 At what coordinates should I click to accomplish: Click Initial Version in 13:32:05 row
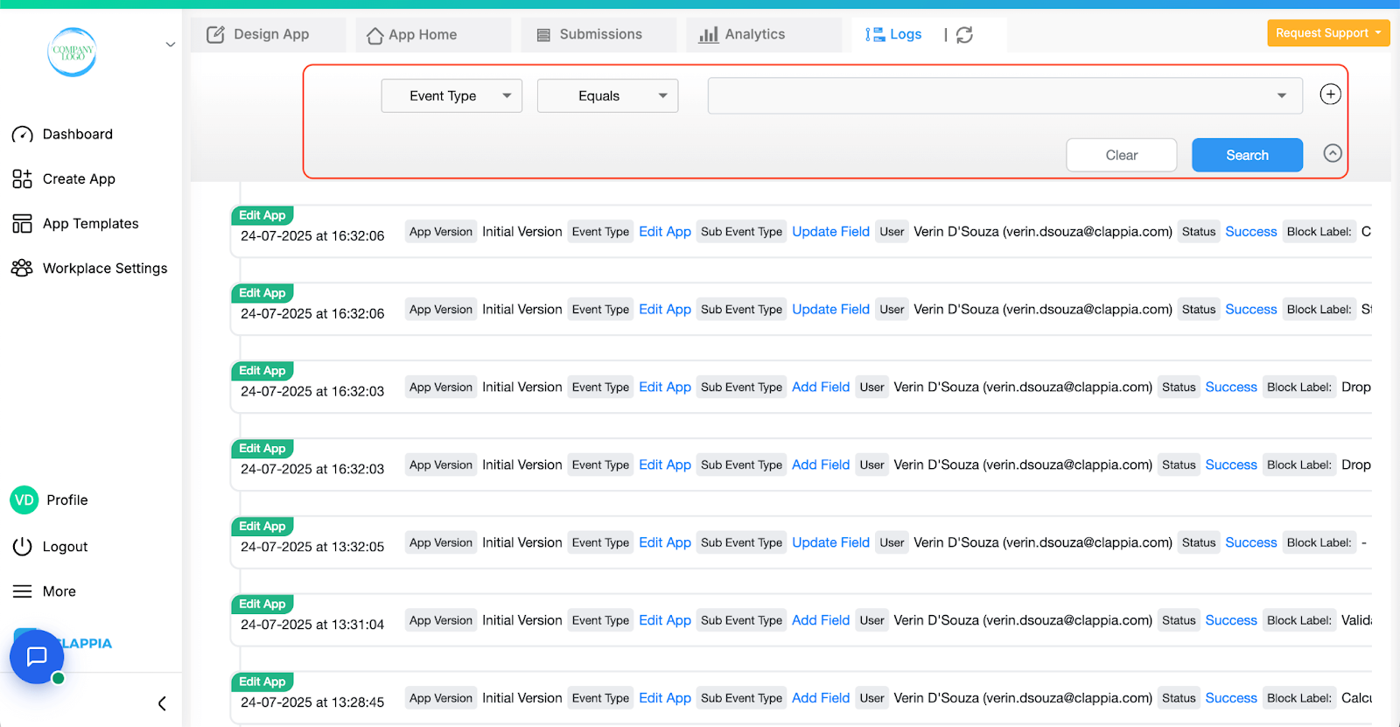point(522,542)
